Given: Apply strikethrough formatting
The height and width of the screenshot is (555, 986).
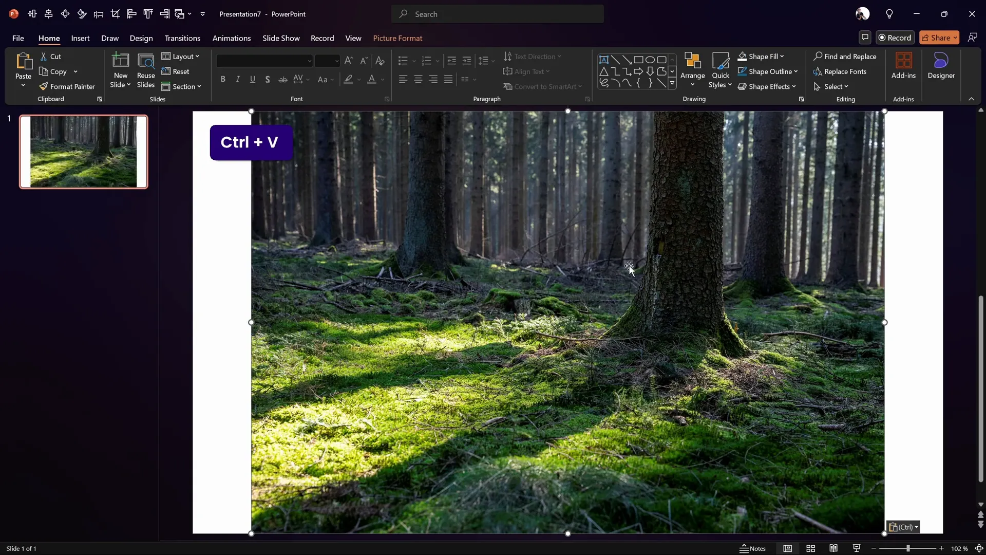Looking at the screenshot, I should click(x=282, y=79).
